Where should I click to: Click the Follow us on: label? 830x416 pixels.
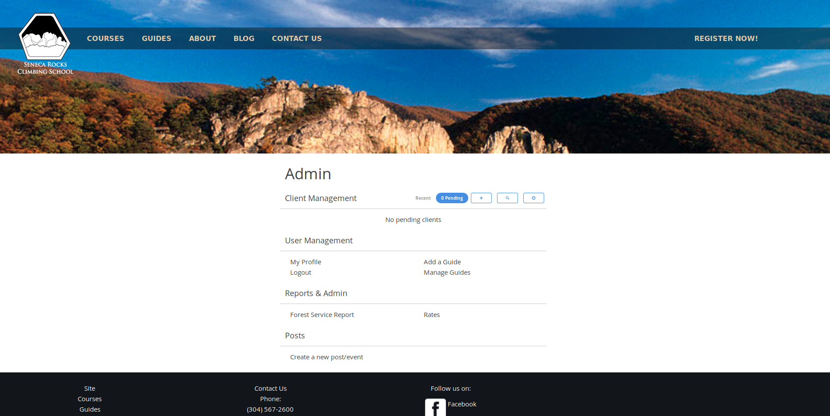point(451,389)
